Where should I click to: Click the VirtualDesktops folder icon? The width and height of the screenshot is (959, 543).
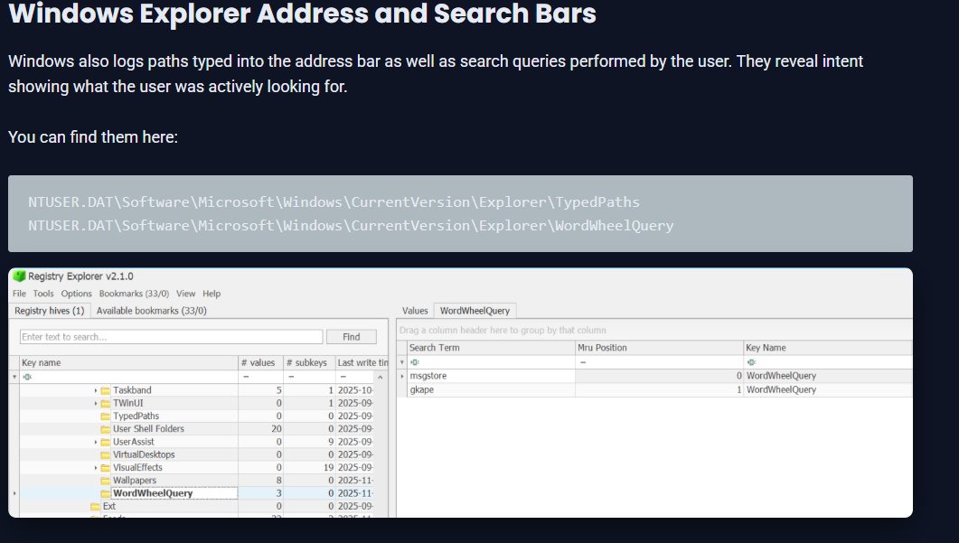coord(105,455)
